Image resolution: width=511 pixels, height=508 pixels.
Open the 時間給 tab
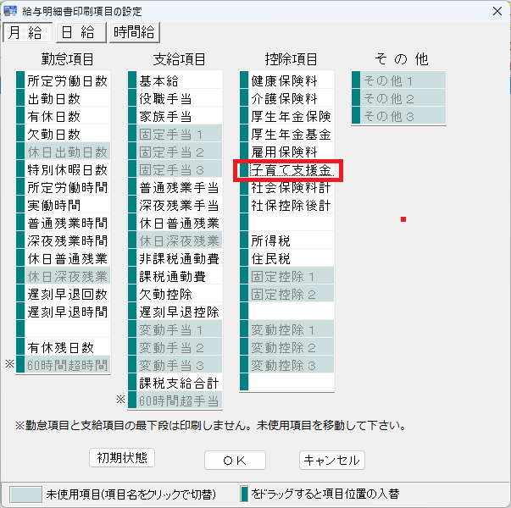tap(133, 32)
